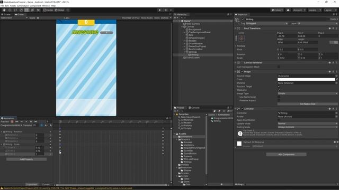
Task: Click the Add keyframe icon in Animation
Action: pyautogui.click(x=46, y=125)
